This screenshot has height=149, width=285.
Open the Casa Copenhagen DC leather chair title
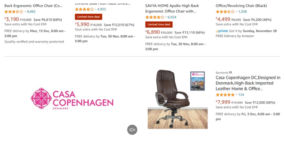(x=248, y=83)
